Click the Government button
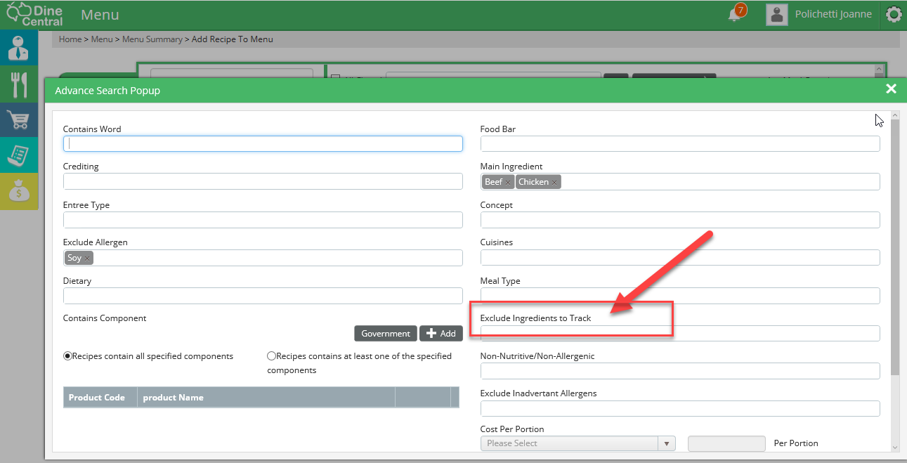 click(x=386, y=334)
